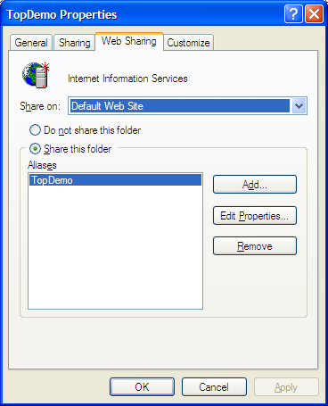Click the Add... button
The width and height of the screenshot is (328, 406).
255,185
